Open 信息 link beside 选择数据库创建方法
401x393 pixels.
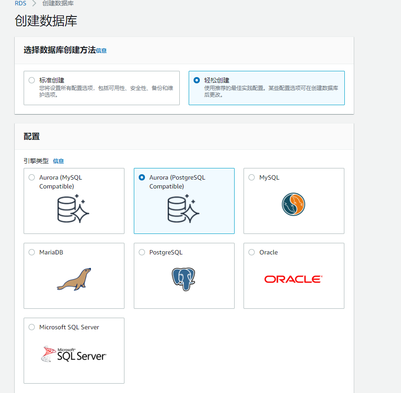point(101,51)
